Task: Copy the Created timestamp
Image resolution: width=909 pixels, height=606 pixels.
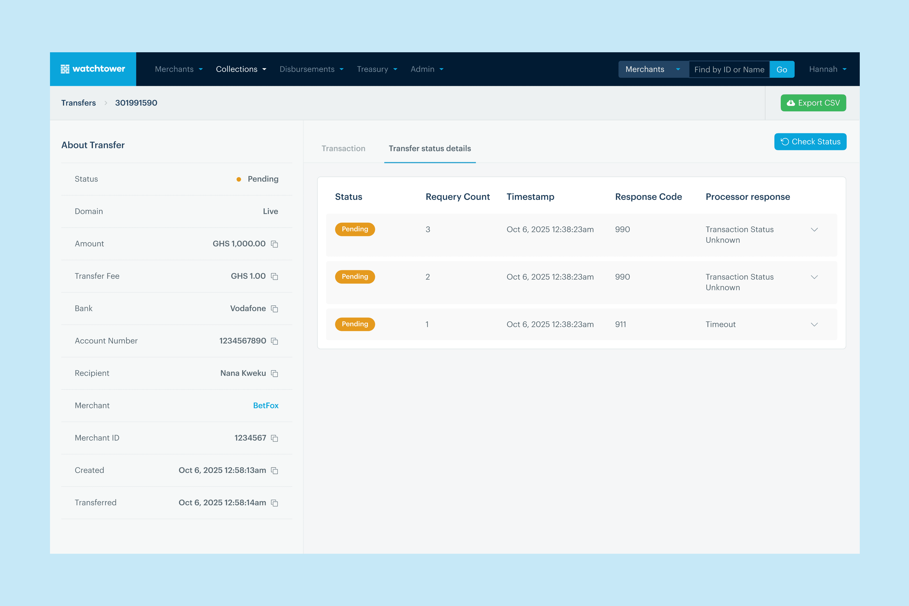Action: [274, 470]
